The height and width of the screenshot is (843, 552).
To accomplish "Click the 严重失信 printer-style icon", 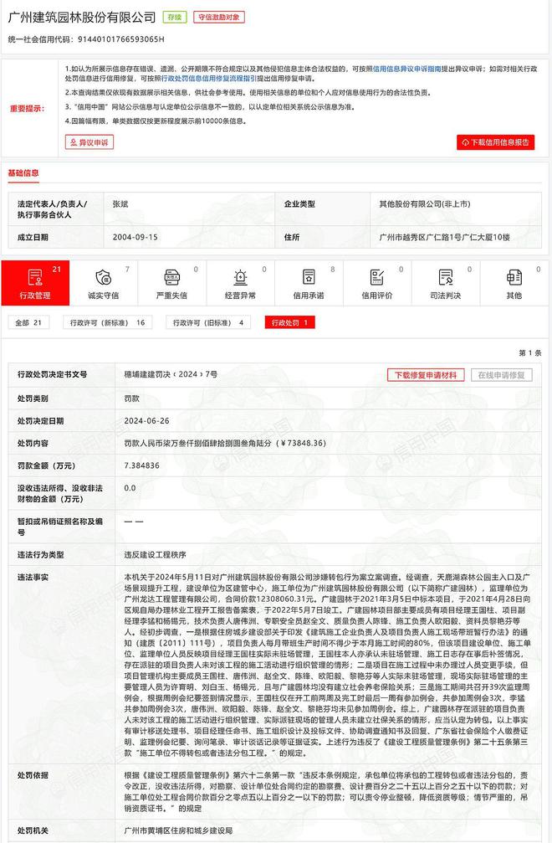I will click(171, 277).
